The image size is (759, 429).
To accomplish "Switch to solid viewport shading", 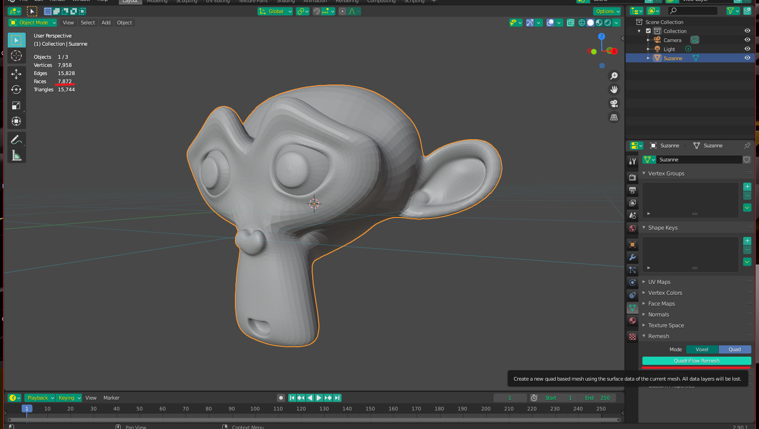I will pos(590,23).
